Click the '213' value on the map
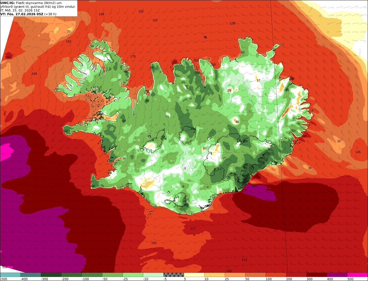 coord(244,260)
